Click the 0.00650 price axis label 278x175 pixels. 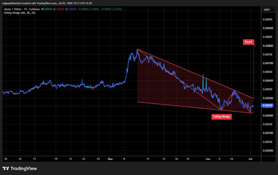click(x=267, y=72)
